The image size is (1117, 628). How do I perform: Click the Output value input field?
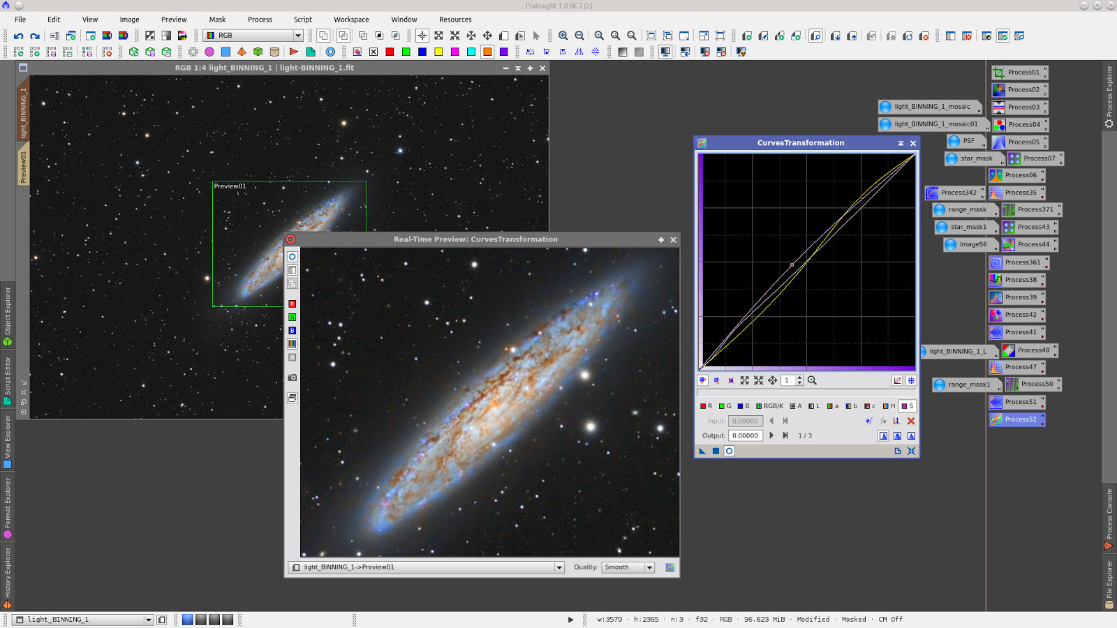coord(745,435)
